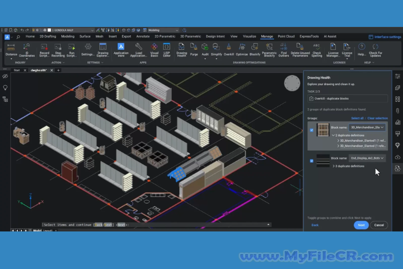
Task: Expand the 3D_Merchandiser_Slanted1 entry
Action: pos(338,141)
